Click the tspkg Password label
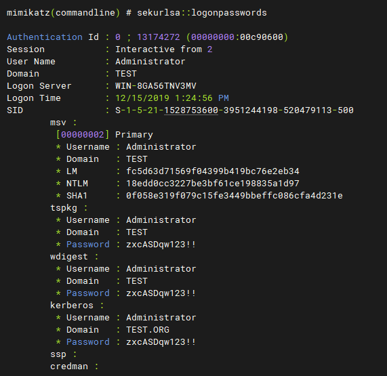Screen dimensions: 387x376 click(x=87, y=245)
